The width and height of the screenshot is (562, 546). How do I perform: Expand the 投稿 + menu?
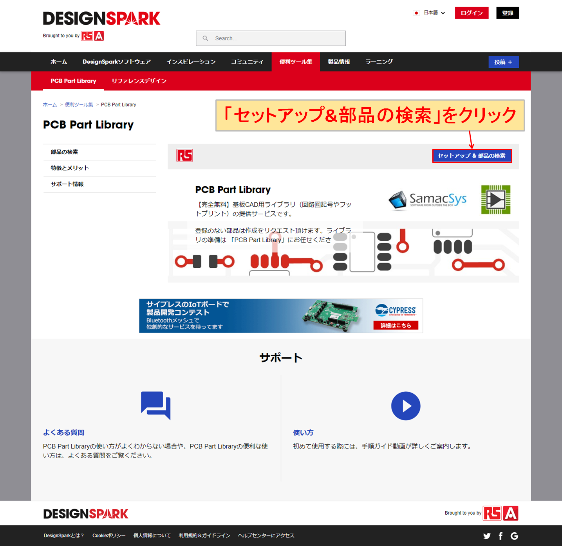tap(504, 62)
